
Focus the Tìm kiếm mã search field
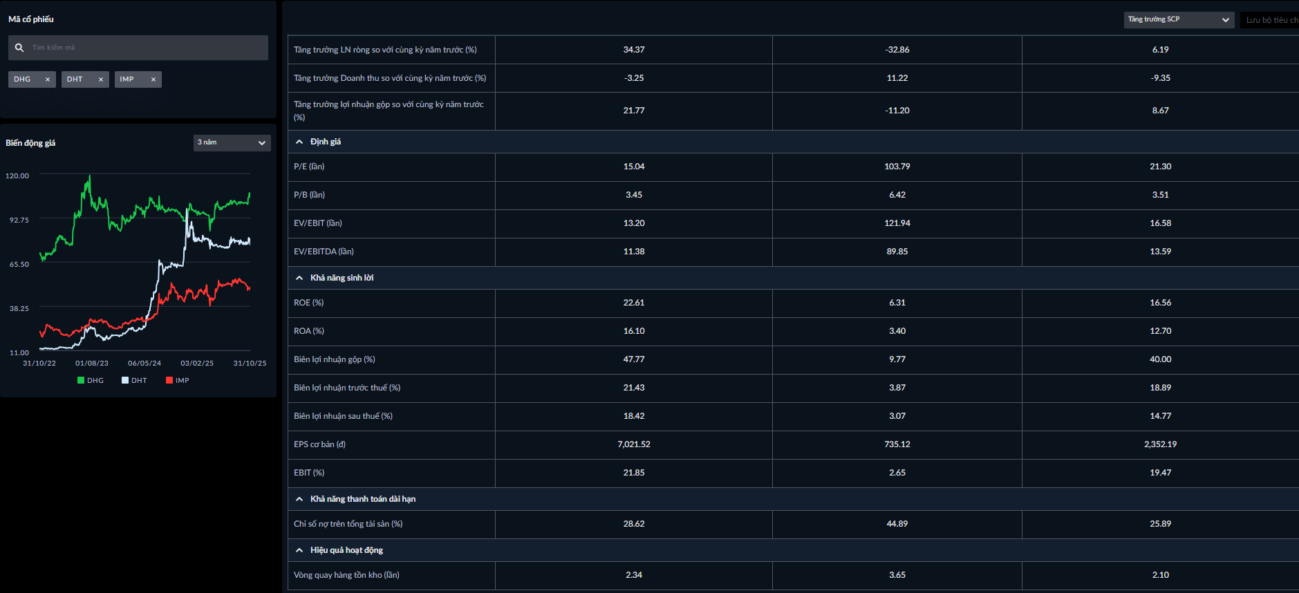point(145,48)
